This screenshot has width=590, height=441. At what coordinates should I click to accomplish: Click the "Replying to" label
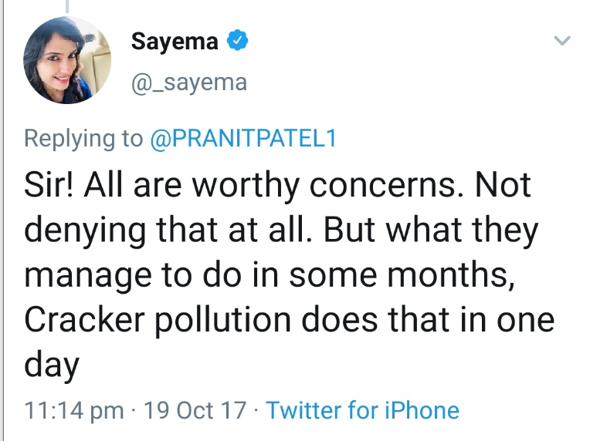tap(83, 138)
